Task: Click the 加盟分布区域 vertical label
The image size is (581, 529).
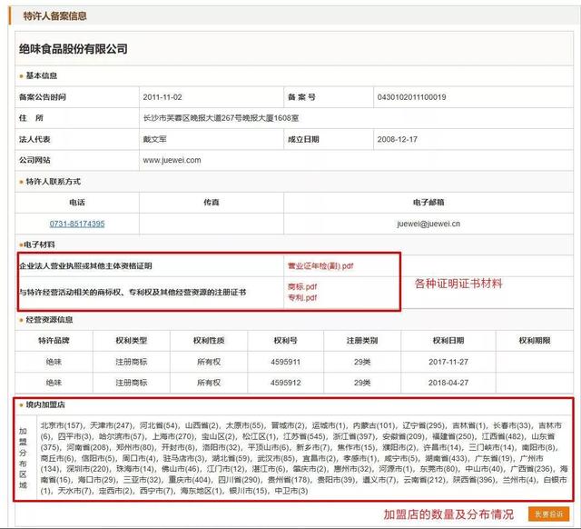Action: coord(23,458)
